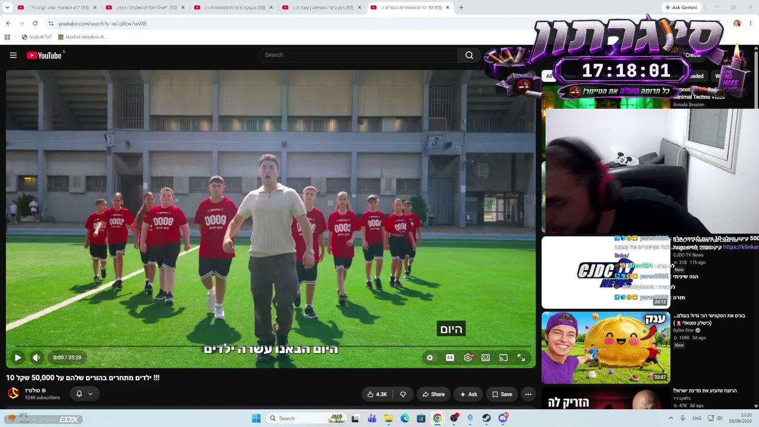This screenshot has height=427, width=759.
Task: View site information icon in address bar
Action: coord(51,24)
